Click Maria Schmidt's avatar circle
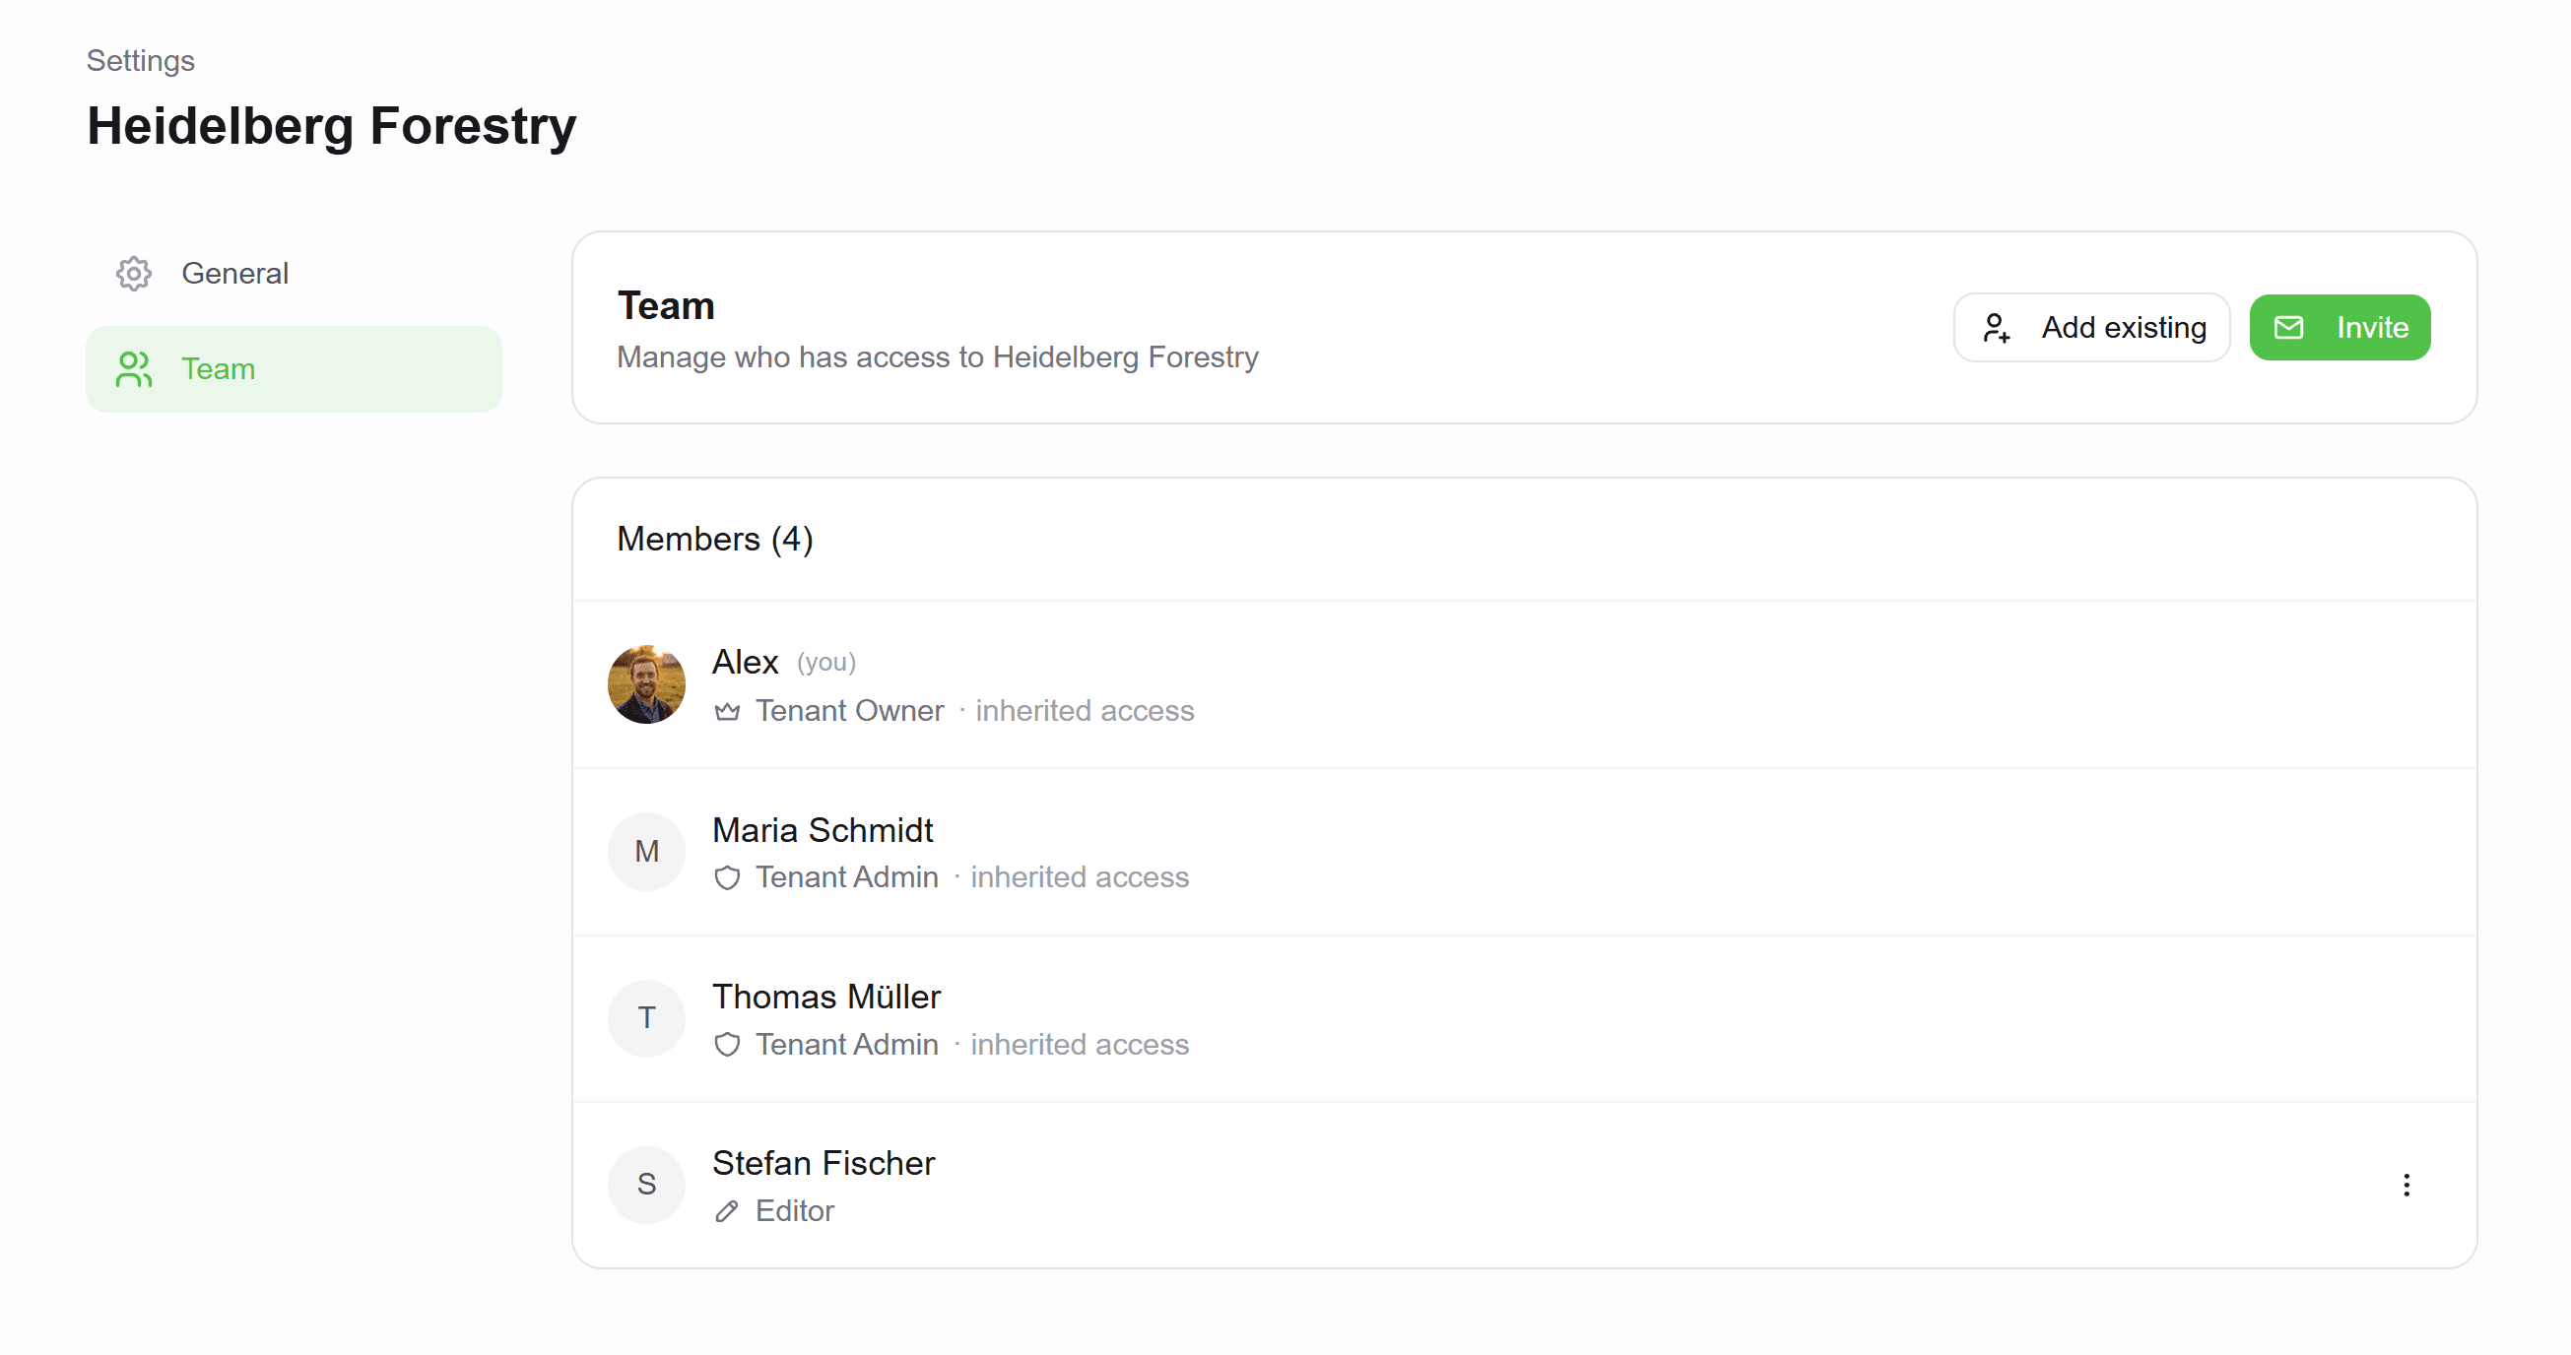Image resolution: width=2571 pixels, height=1355 pixels. pyautogui.click(x=647, y=851)
